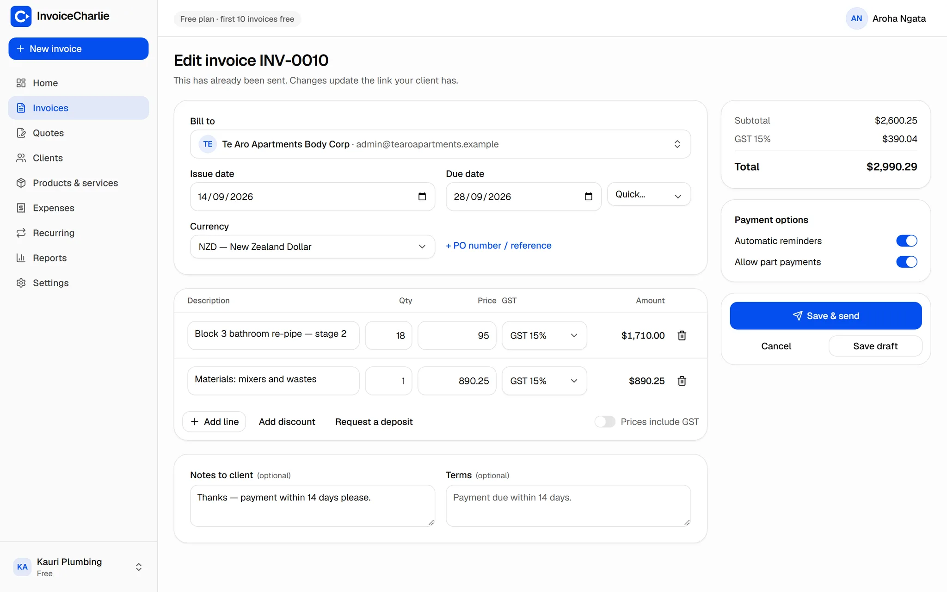Click the InvoiceCharlie logo icon
Image resolution: width=947 pixels, height=592 pixels.
tap(21, 16)
